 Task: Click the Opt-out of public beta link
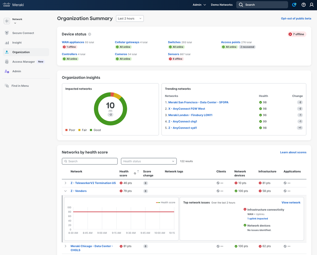(x=296, y=19)
